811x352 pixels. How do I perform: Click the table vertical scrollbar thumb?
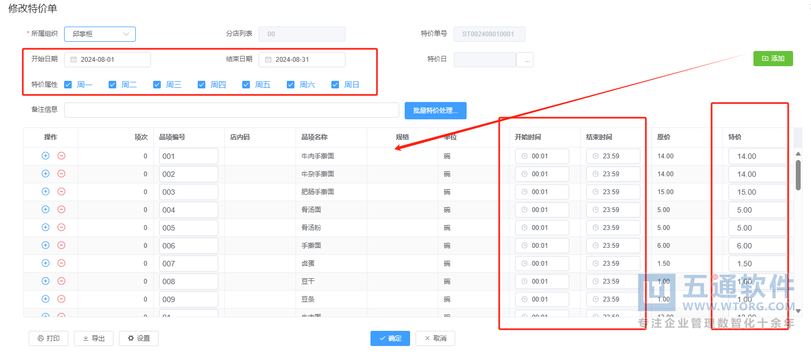click(x=798, y=175)
